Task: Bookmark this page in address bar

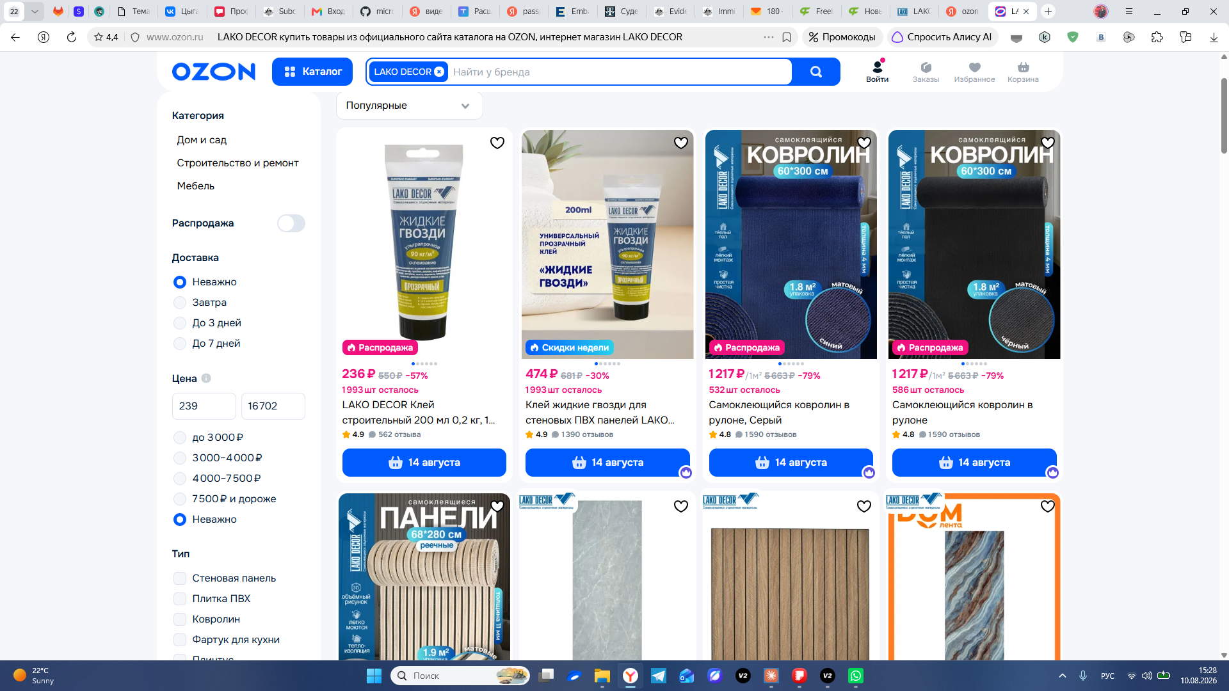Action: tap(787, 37)
